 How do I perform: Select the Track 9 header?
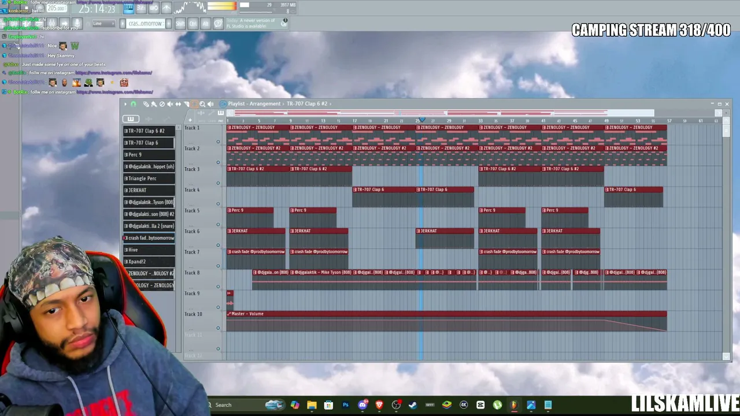202,300
